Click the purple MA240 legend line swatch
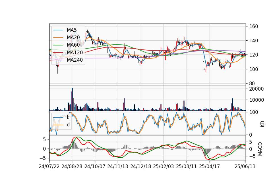 pyautogui.click(x=58, y=60)
